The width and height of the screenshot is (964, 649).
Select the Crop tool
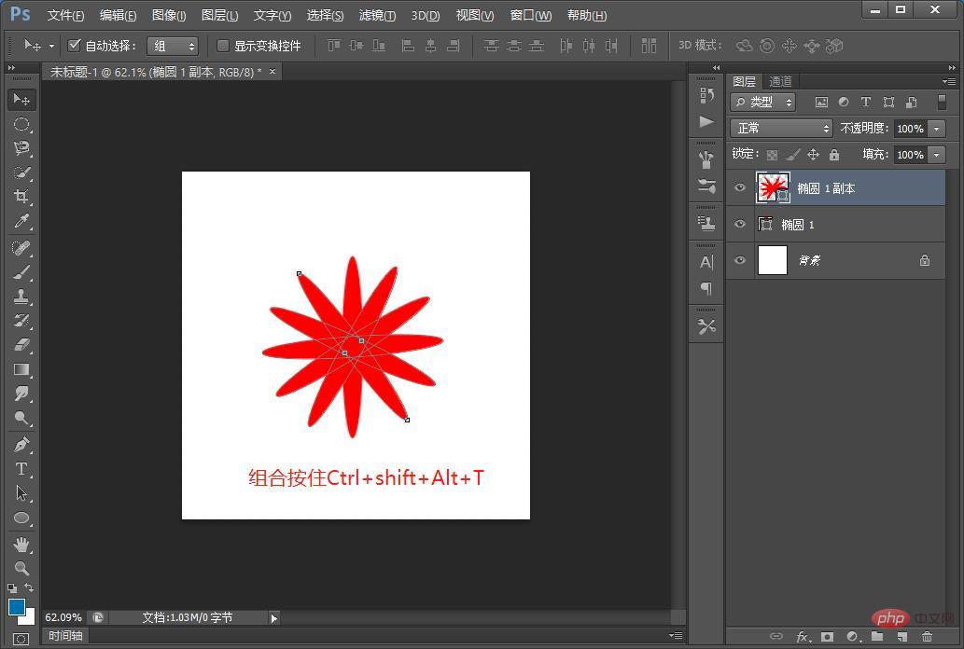[21, 197]
